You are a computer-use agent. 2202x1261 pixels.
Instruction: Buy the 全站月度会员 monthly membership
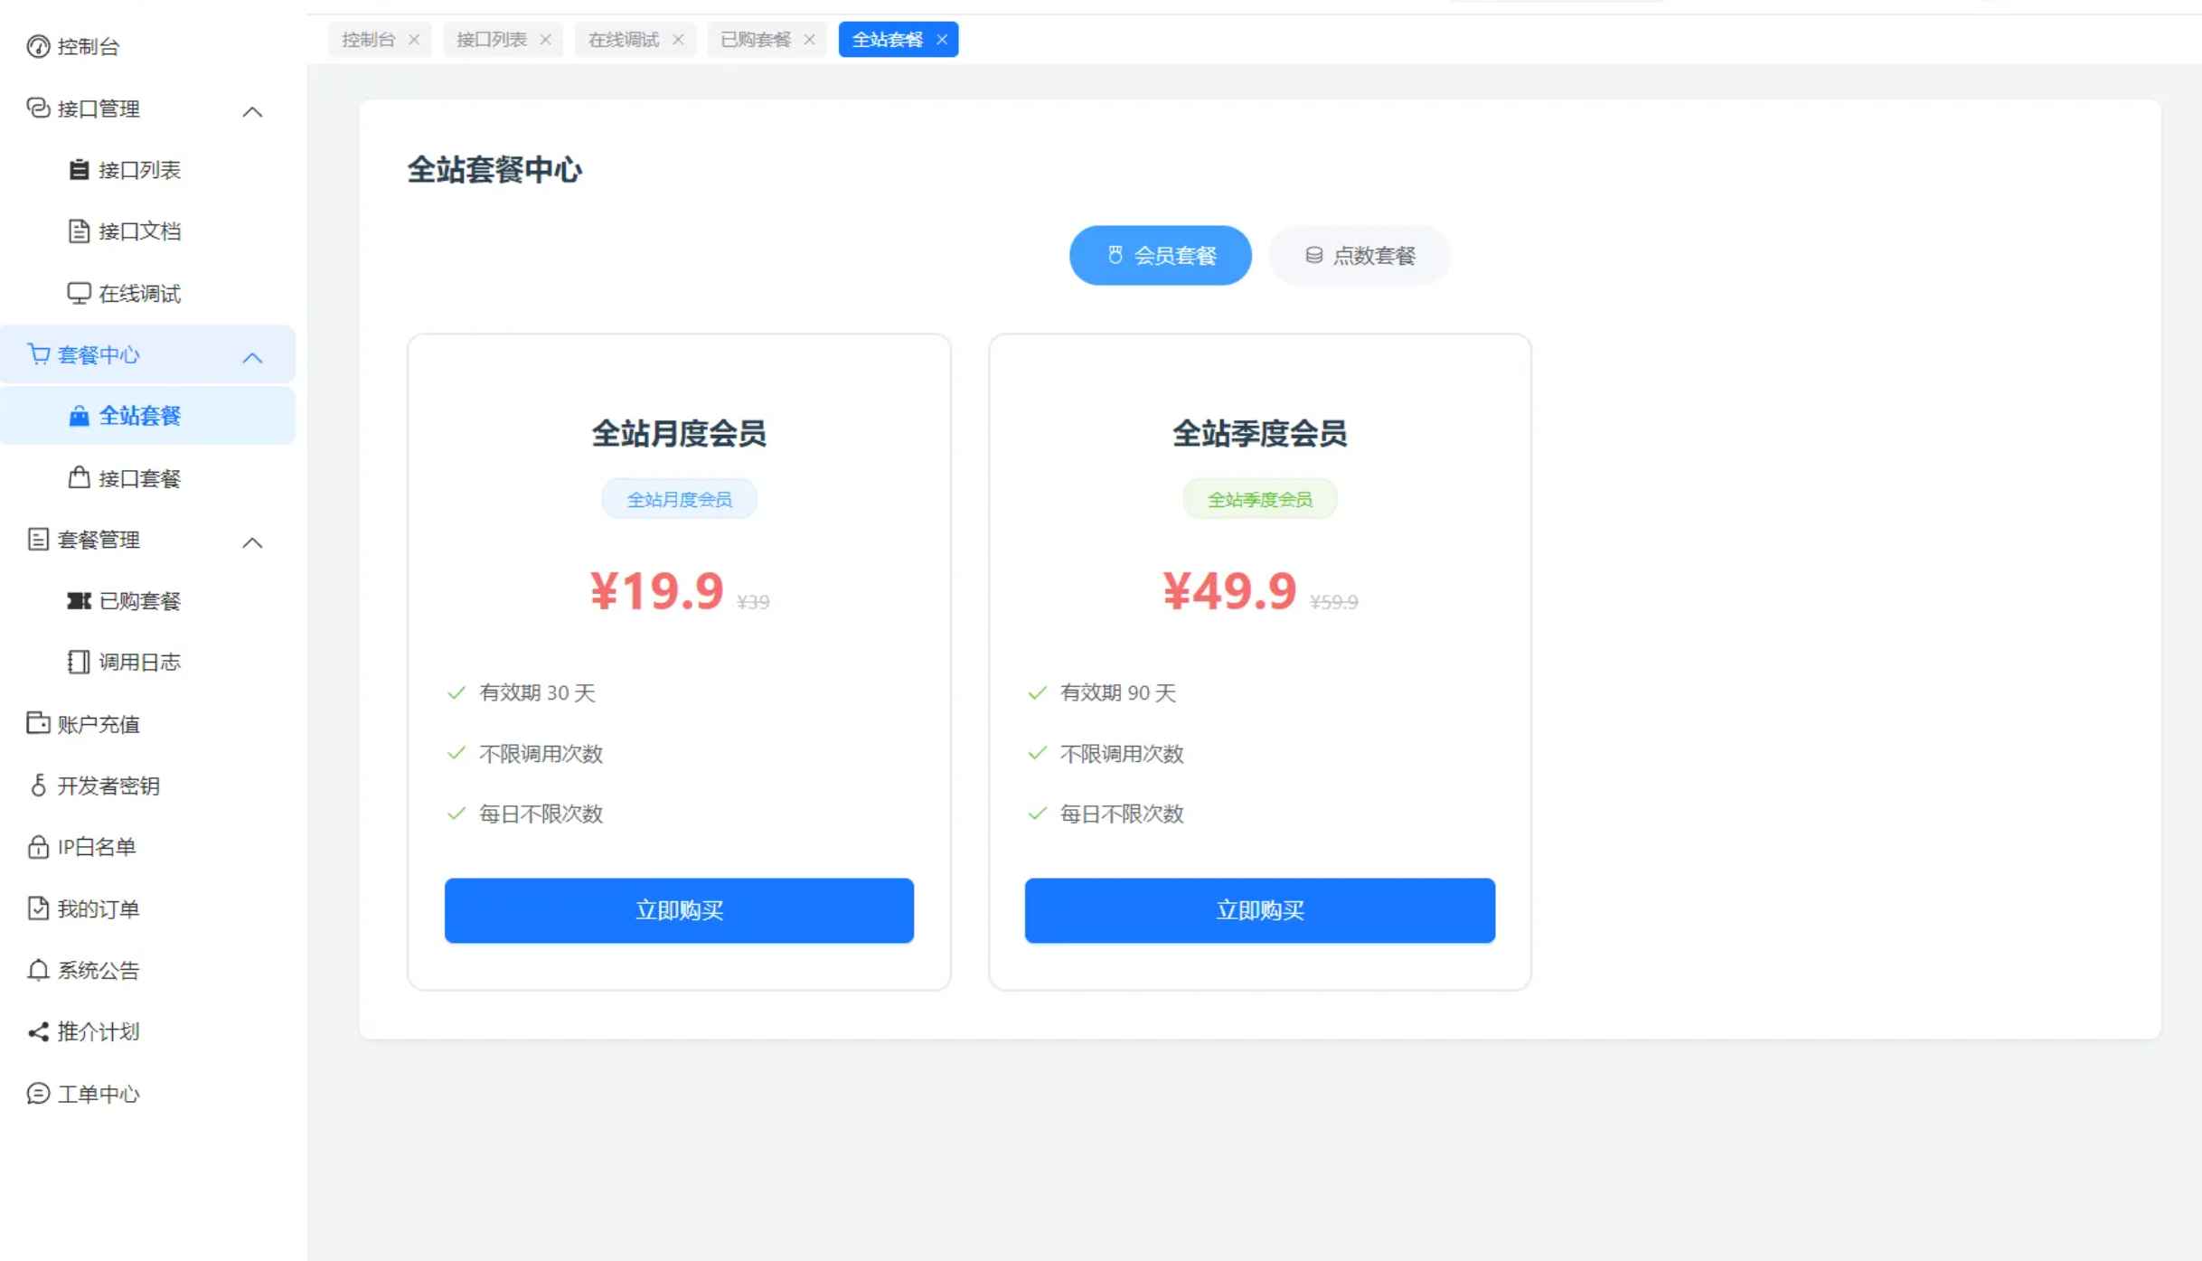coord(679,910)
